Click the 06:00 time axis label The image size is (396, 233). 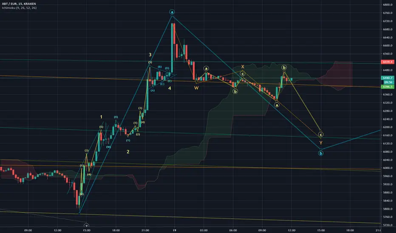pyautogui.click(x=233, y=230)
